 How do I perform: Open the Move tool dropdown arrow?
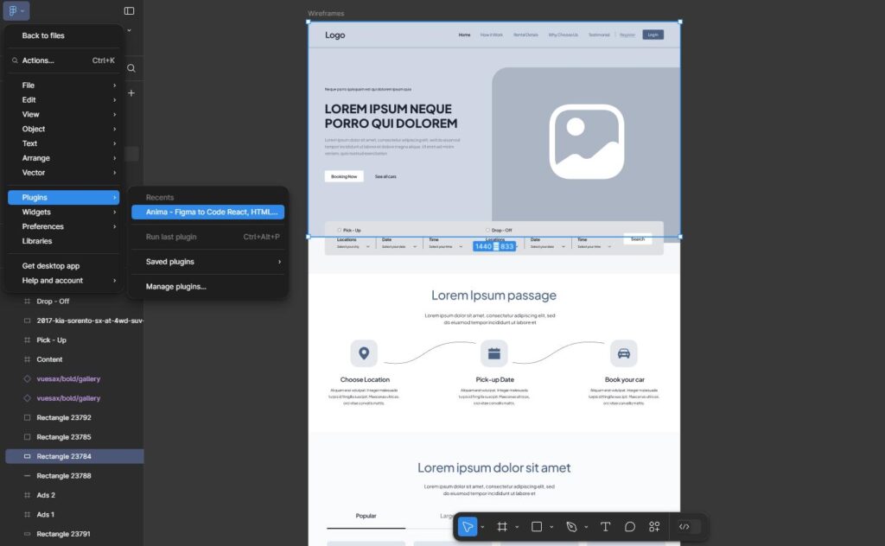(481, 526)
